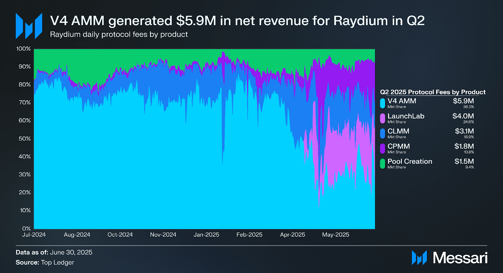Click the 'May-2025' x-axis label
This screenshot has width=503, height=273.
pyautogui.click(x=336, y=235)
